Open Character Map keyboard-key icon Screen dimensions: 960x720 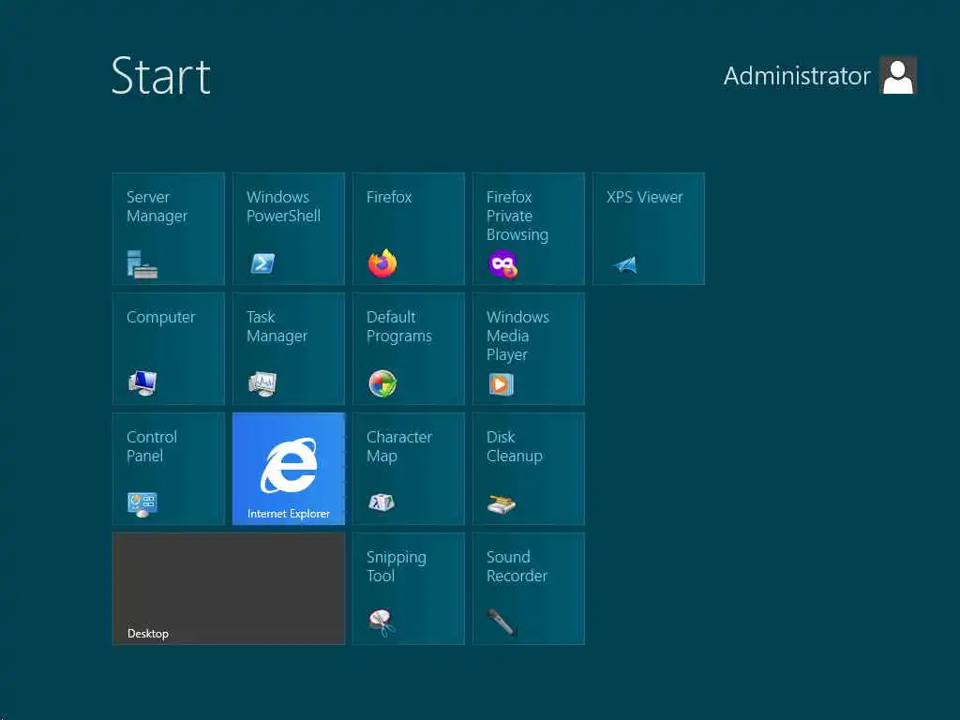382,502
